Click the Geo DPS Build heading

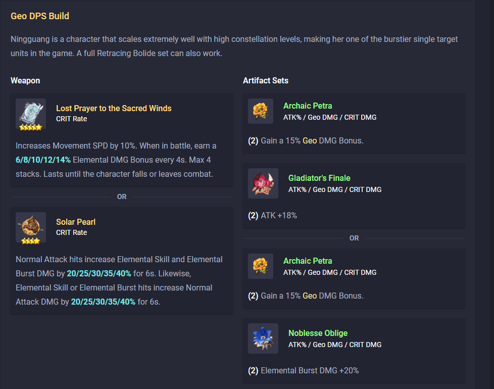point(40,16)
